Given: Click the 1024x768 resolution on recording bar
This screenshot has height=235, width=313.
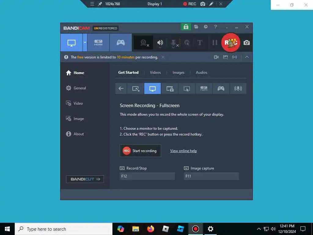Looking at the screenshot, I should pos(112,4).
